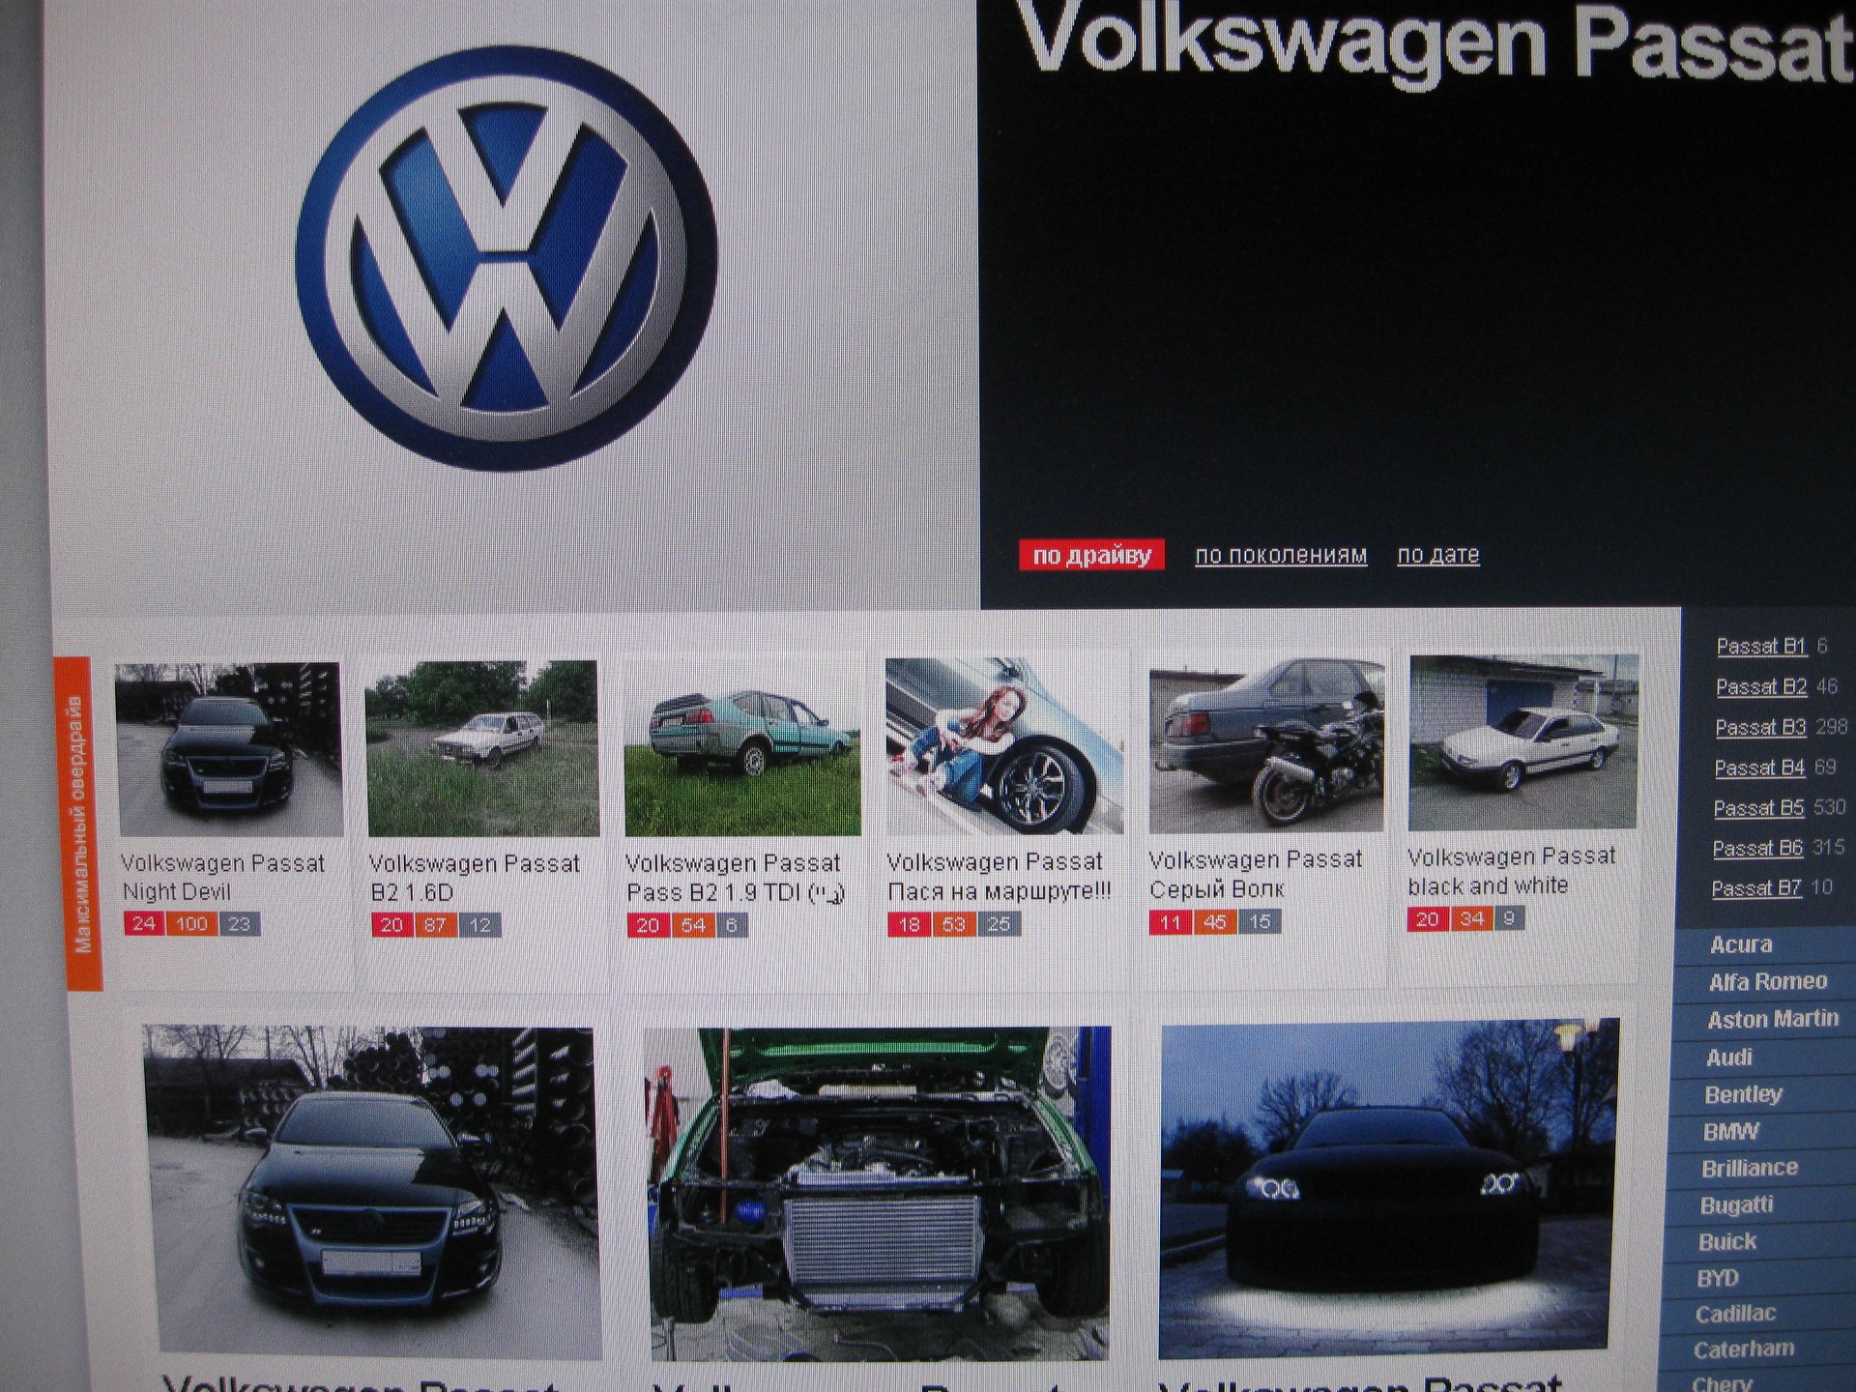Click the red '11' badge under Серый Волк
The width and height of the screenshot is (1856, 1392).
point(1170,922)
